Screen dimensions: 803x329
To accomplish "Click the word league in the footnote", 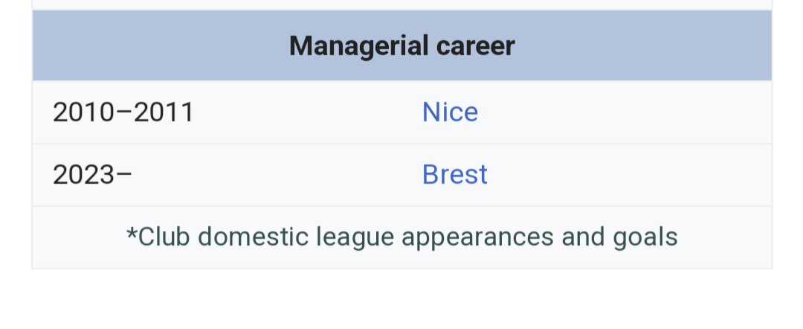I will 355,238.
